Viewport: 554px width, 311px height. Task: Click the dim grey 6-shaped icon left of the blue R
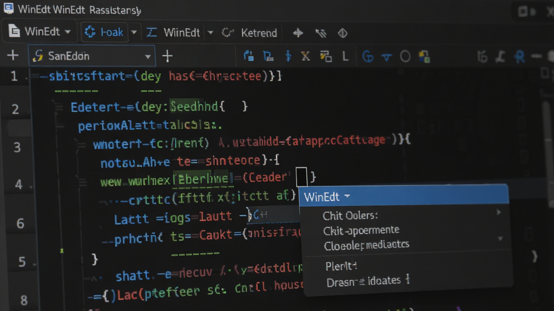tap(482, 56)
